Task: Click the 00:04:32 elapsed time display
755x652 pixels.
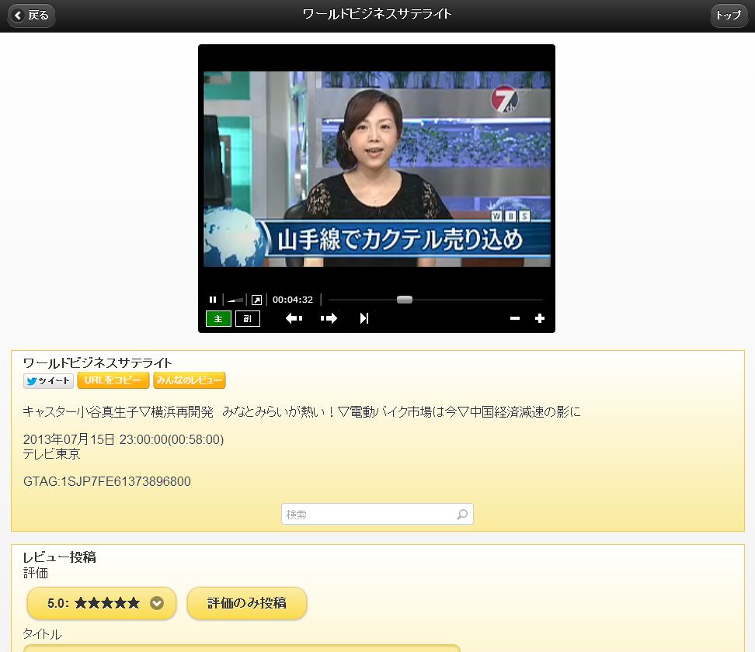Action: [293, 300]
